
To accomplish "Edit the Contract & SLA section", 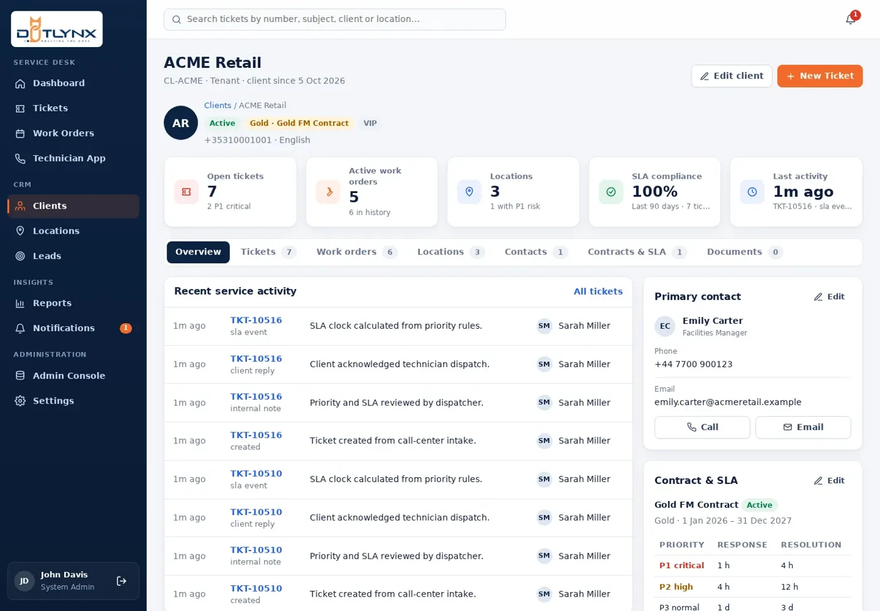I will [829, 481].
